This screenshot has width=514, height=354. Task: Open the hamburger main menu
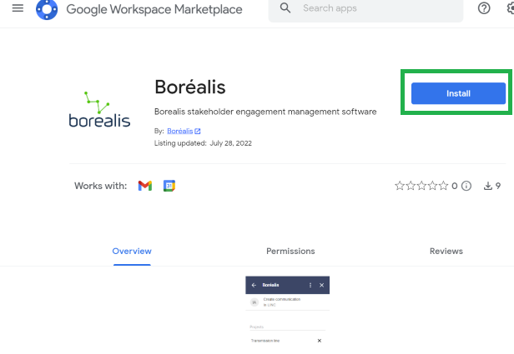(18, 9)
